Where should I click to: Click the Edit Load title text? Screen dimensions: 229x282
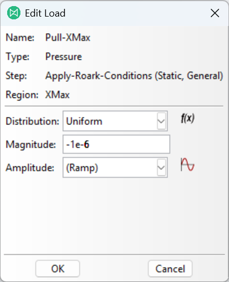(45, 13)
